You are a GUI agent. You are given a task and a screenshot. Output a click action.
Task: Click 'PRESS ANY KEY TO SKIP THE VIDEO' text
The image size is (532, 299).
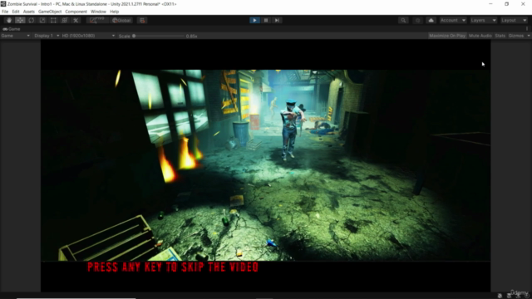click(173, 267)
